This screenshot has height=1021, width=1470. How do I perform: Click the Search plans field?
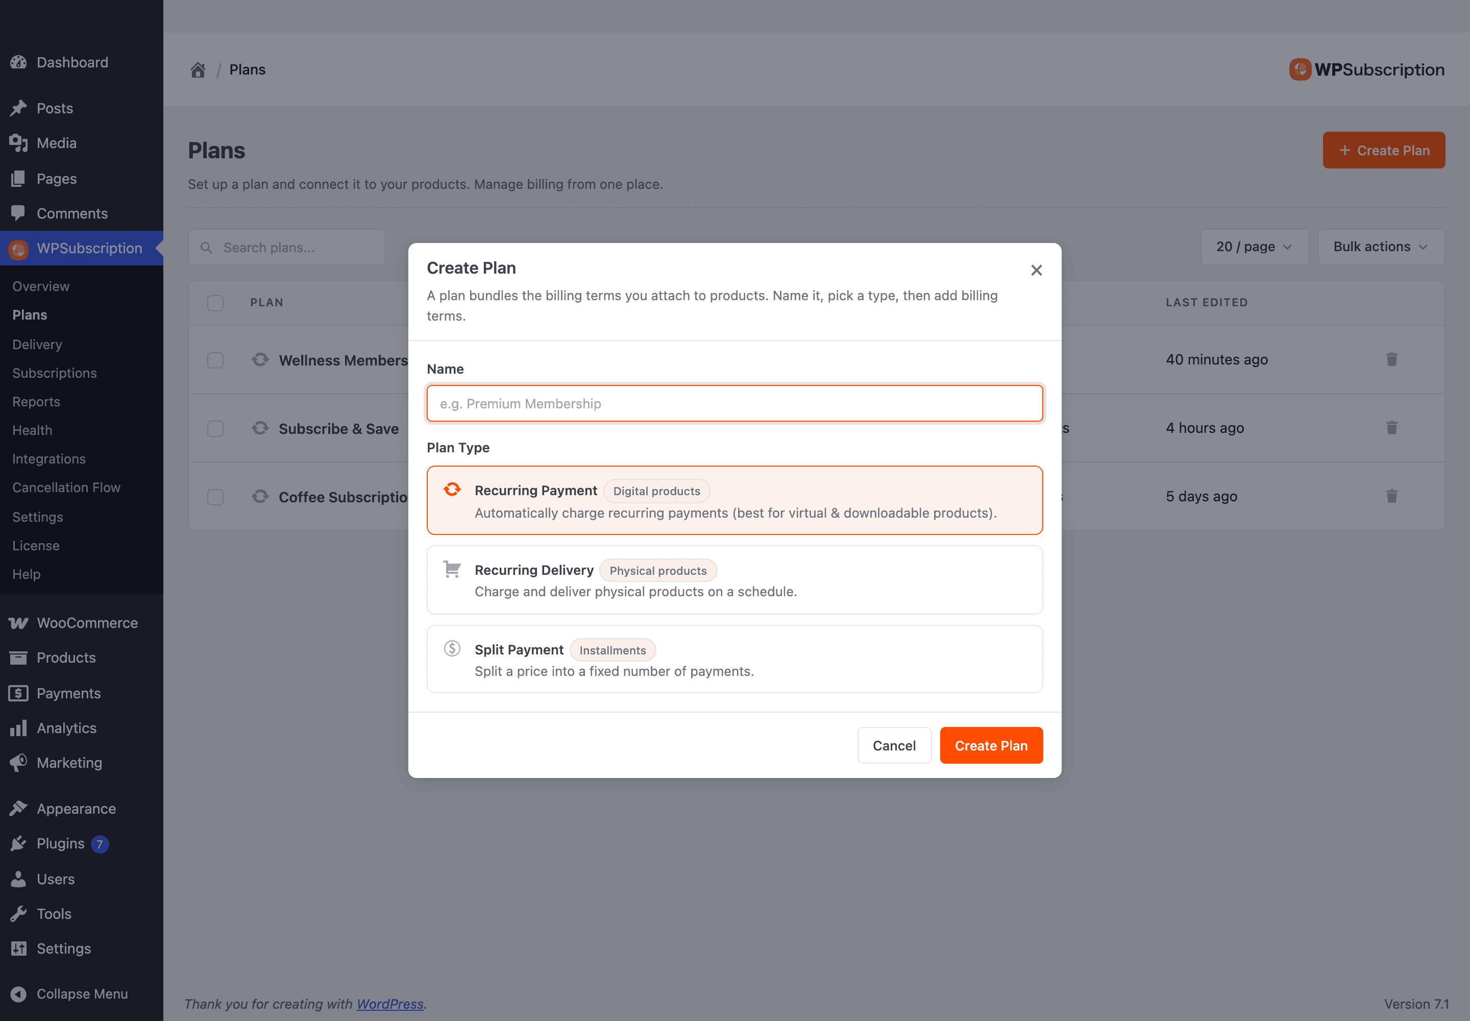point(286,248)
